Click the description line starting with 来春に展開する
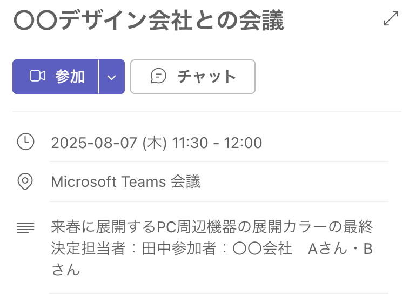Screen dimensions: 416x296 pos(212,227)
